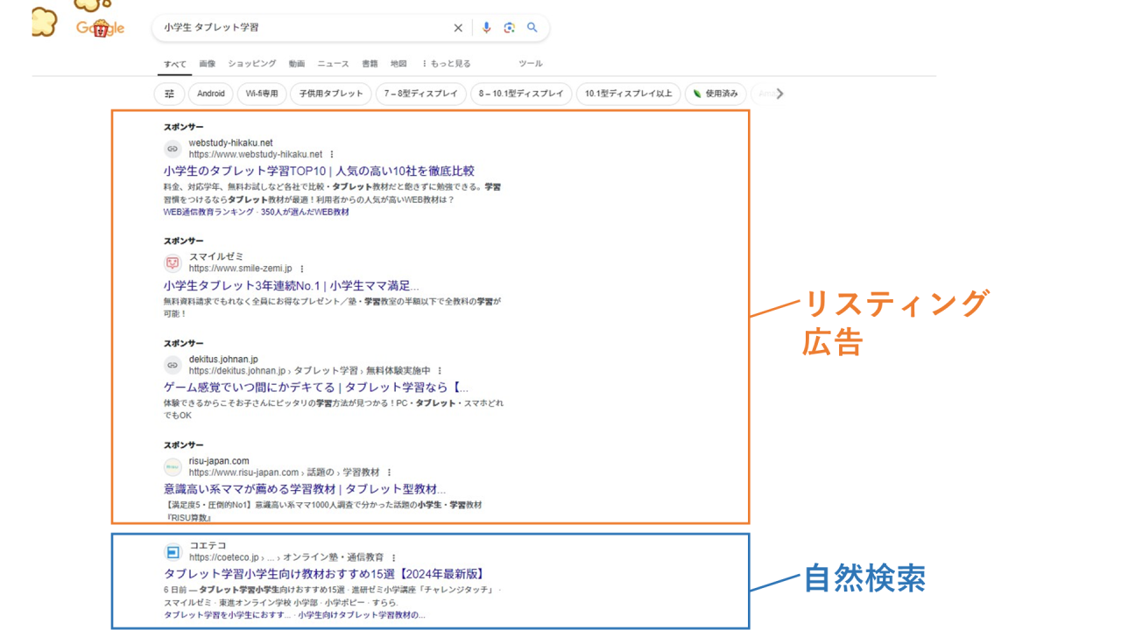Open ゲーム感覚でいつ間にかデキてる ad link
1121x630 pixels.
click(316, 387)
